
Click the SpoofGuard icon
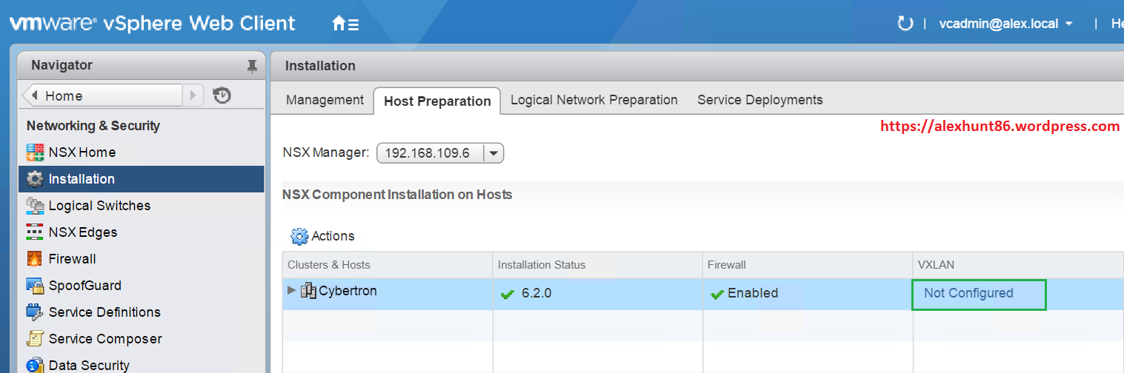click(x=35, y=286)
